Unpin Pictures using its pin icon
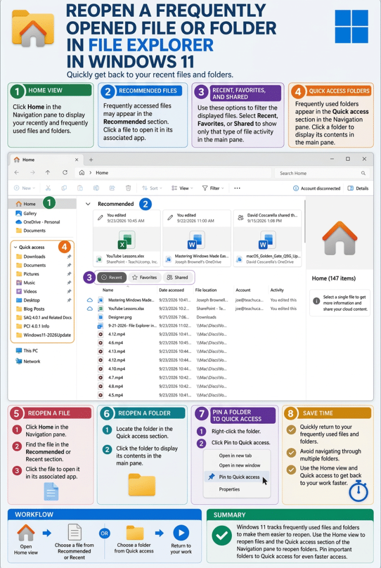The height and width of the screenshot is (568, 381). [x=69, y=274]
